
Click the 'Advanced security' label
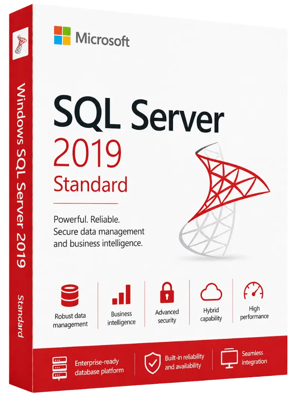click(x=167, y=316)
